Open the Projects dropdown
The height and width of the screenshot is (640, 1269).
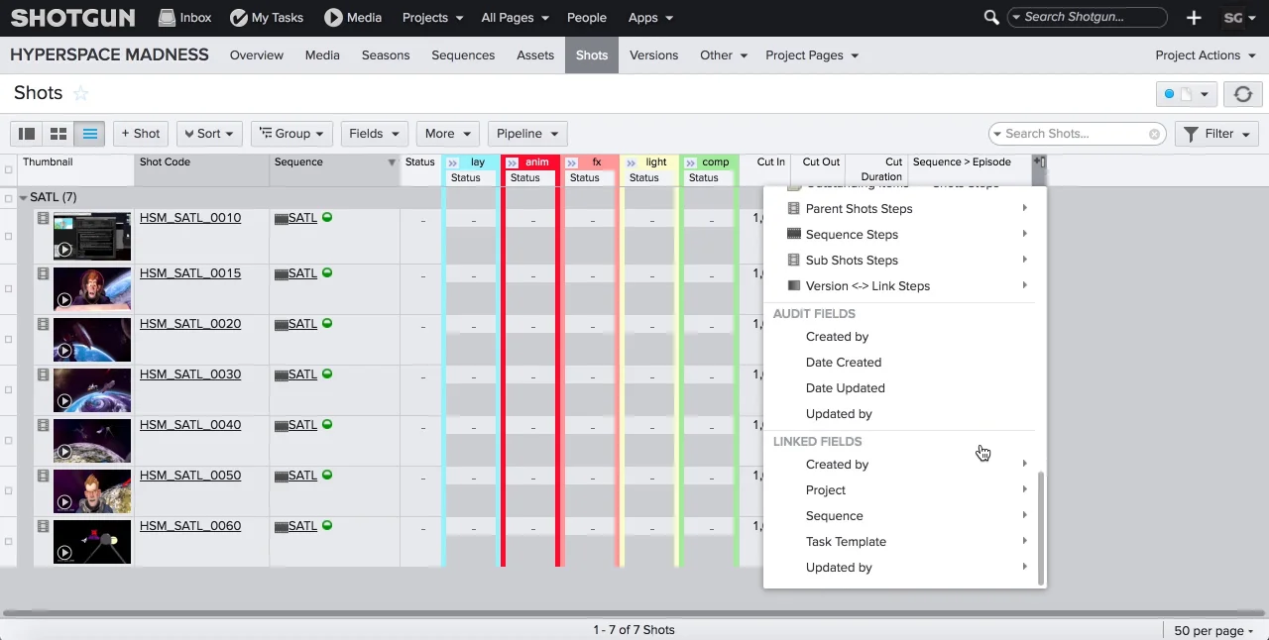tap(432, 18)
